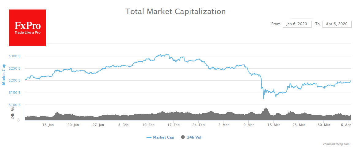Click the gray circle icon for 24h Vol

click(183, 137)
